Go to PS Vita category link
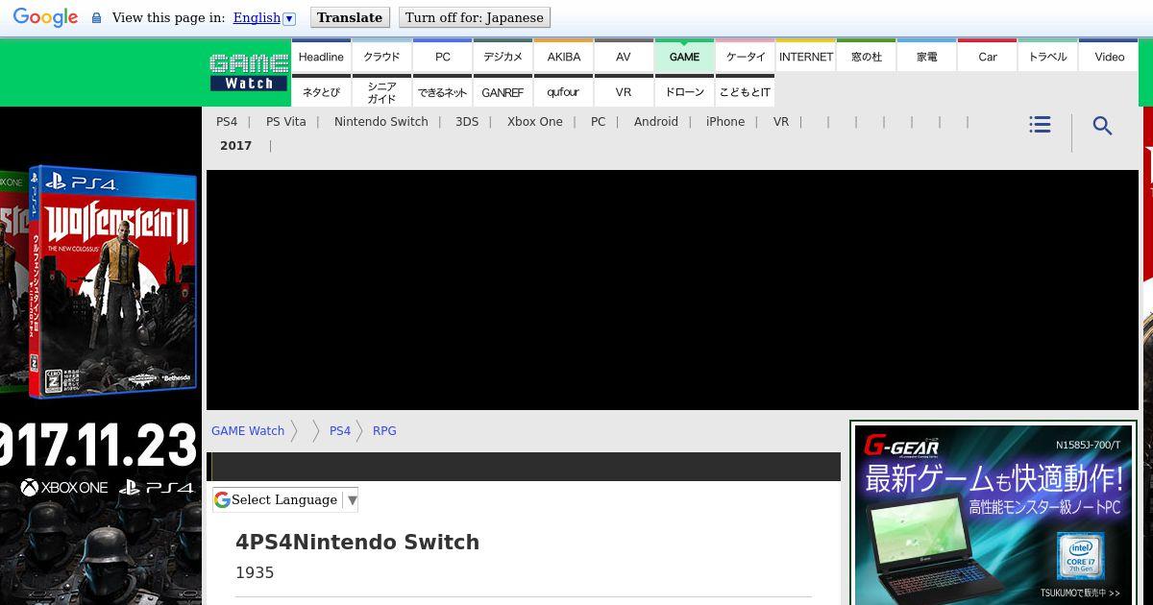The height and width of the screenshot is (605, 1153). [286, 122]
